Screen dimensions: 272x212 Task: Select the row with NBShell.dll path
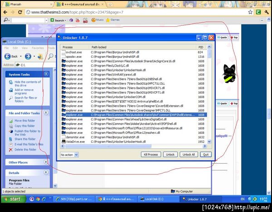pyautogui.click(x=134, y=79)
